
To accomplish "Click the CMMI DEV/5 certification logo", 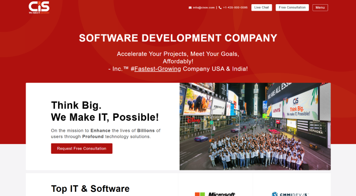I will coord(291,193).
